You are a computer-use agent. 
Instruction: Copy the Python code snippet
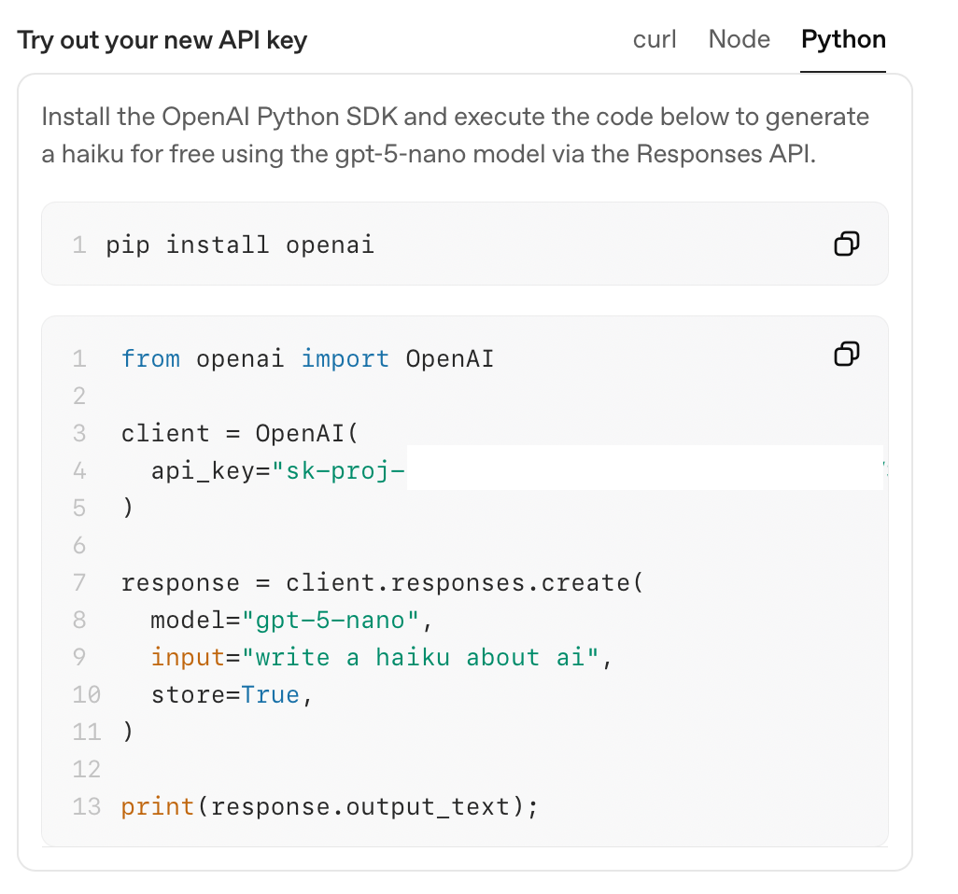click(x=846, y=354)
